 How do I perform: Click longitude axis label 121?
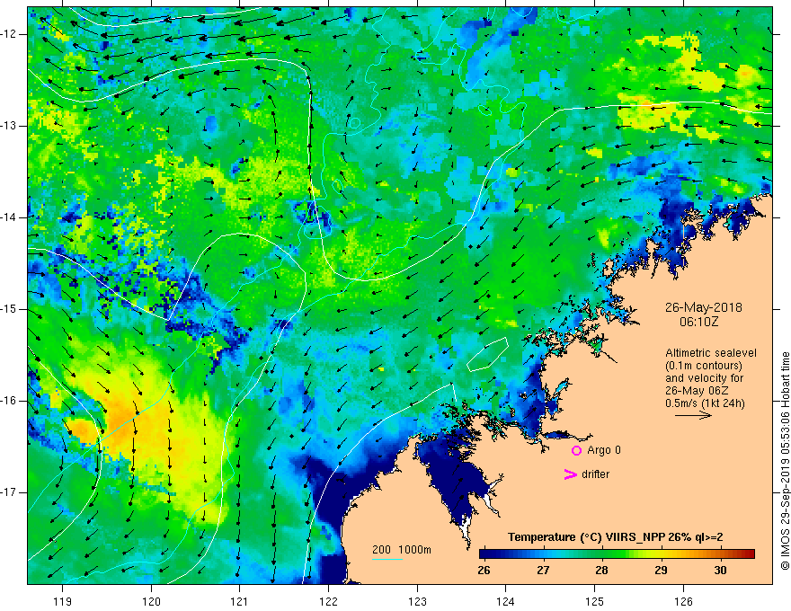coord(240,601)
